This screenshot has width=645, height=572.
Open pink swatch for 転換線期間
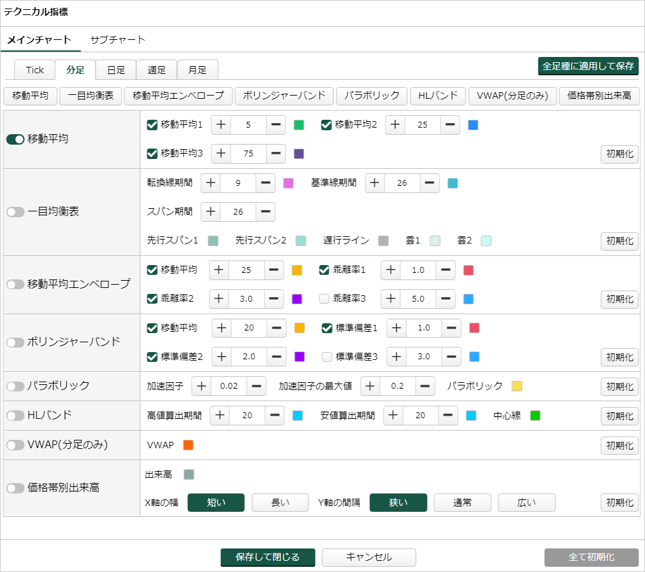click(288, 183)
